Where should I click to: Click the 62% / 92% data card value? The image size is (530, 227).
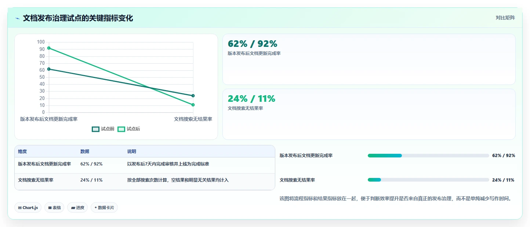coord(253,44)
